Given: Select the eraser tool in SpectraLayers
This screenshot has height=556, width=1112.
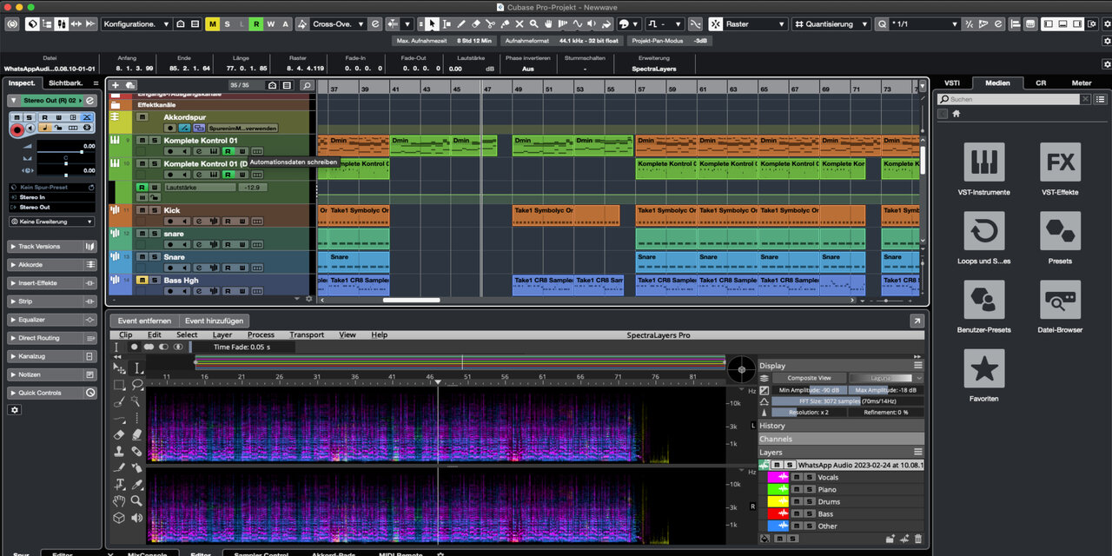Looking at the screenshot, I should point(120,434).
